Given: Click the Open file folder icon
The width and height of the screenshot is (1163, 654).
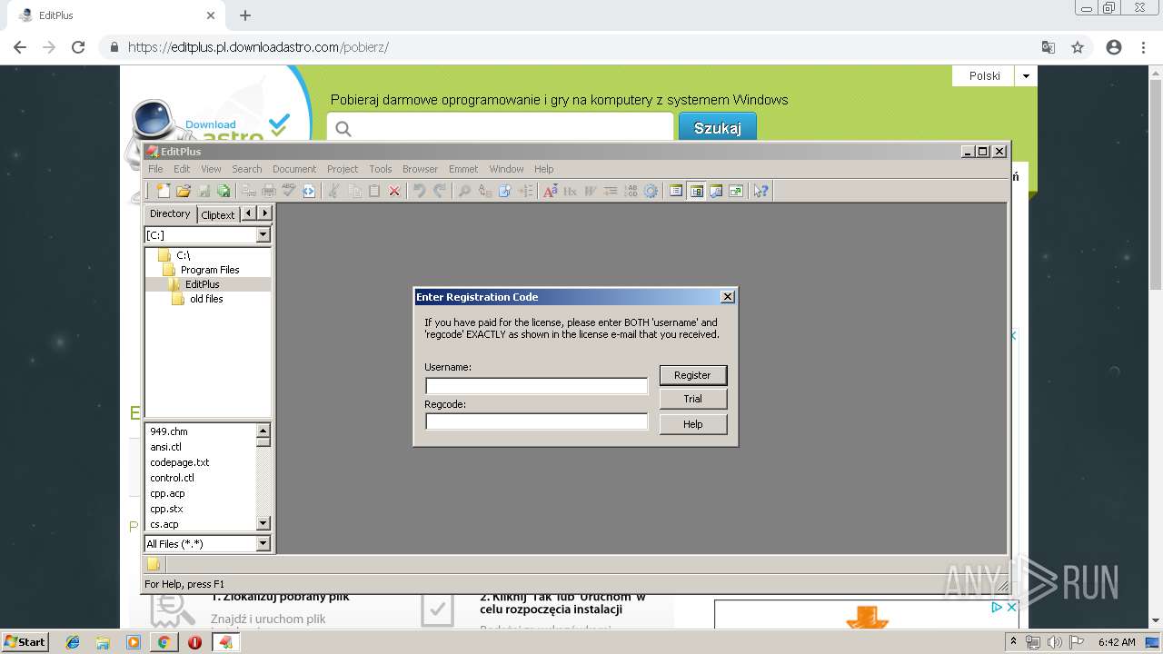Looking at the screenshot, I should coord(183,191).
